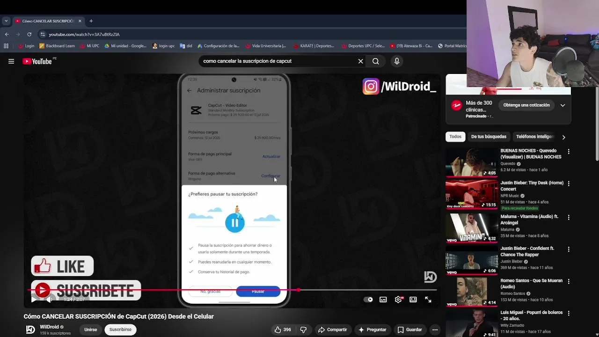
Task: Open the Compartir share dialog
Action: tap(332, 330)
